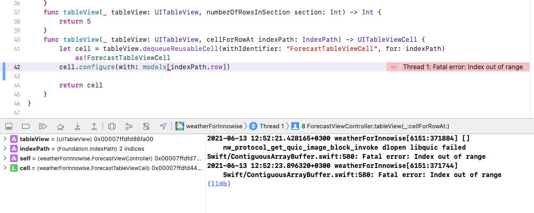Viewport: 534px width, 213px height.
Task: Expand the self variable
Action: pyautogui.click(x=5, y=158)
